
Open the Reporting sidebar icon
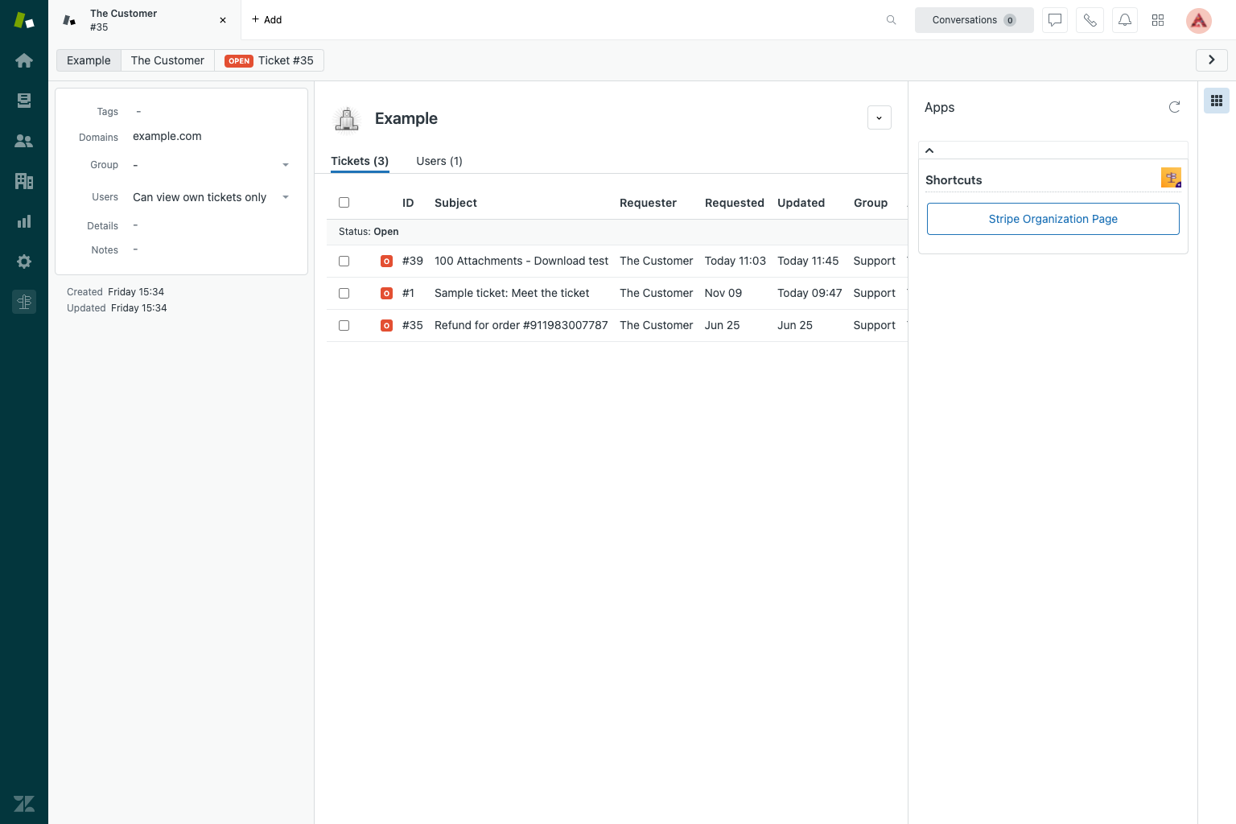click(24, 221)
